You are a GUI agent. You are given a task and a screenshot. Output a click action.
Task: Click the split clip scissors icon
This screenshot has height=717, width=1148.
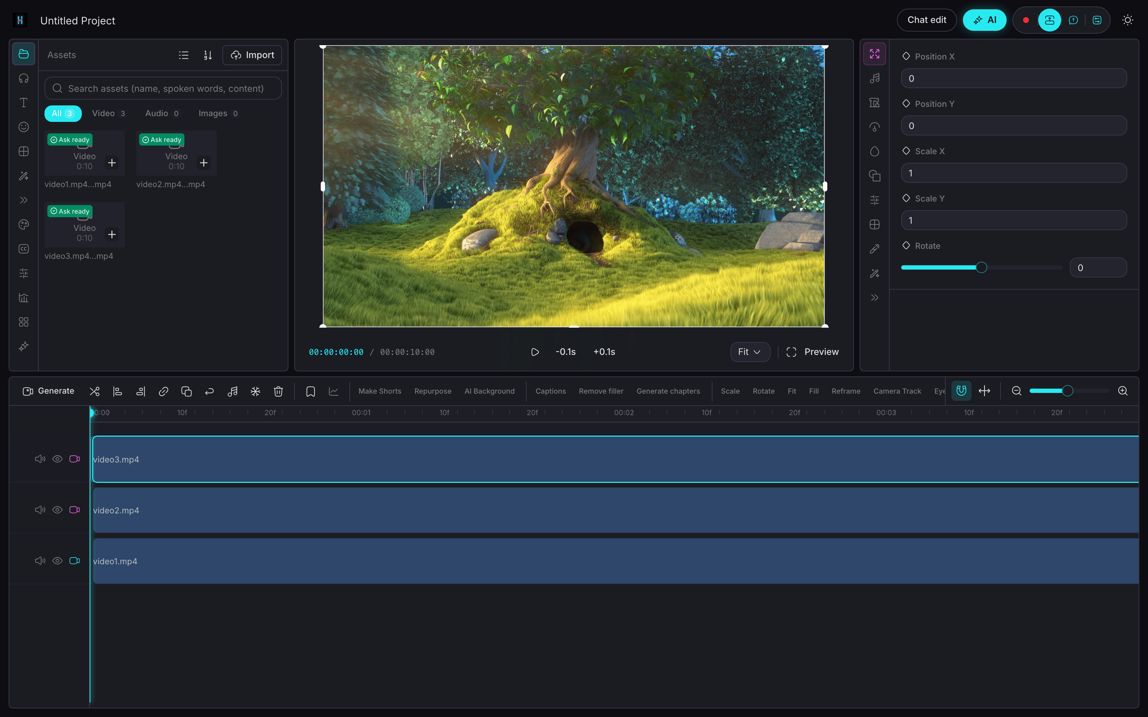pyautogui.click(x=94, y=391)
